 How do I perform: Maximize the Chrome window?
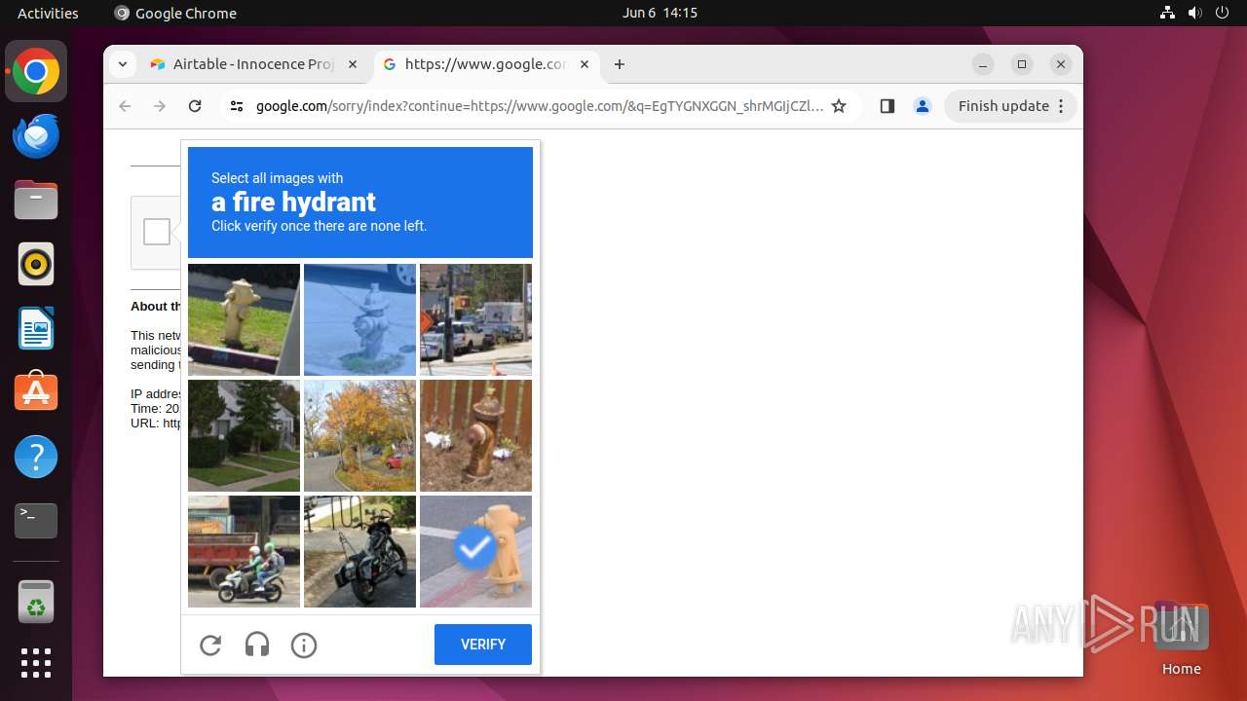[x=1022, y=64]
